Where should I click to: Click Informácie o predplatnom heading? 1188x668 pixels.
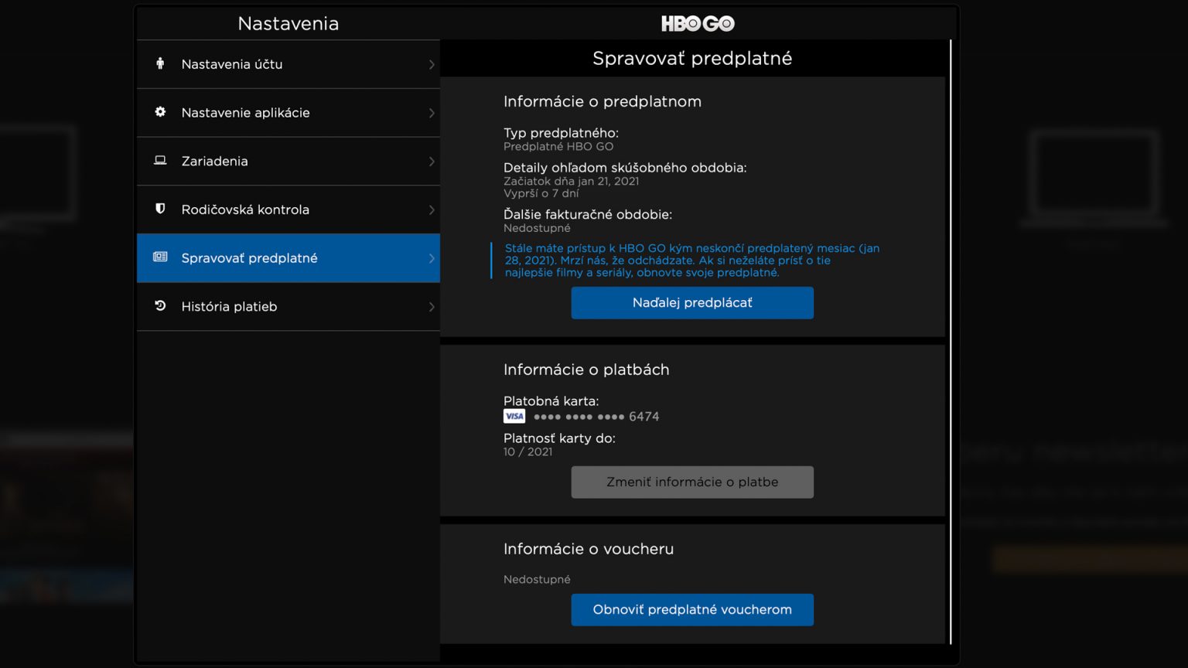(x=603, y=101)
